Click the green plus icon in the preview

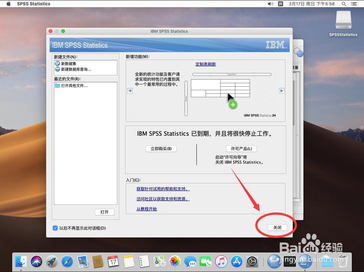pos(233,104)
